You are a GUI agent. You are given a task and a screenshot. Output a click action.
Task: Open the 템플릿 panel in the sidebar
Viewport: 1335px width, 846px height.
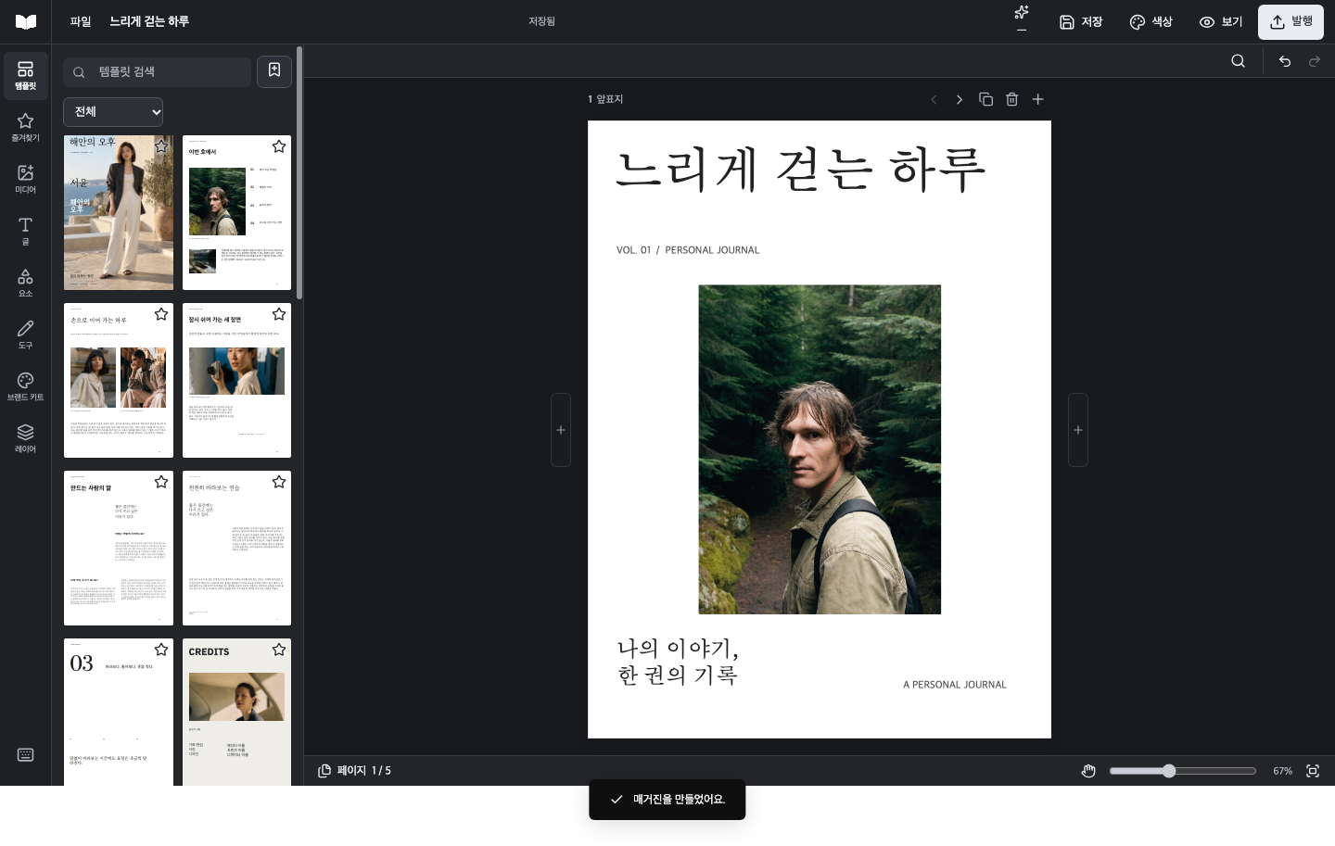[x=26, y=76]
